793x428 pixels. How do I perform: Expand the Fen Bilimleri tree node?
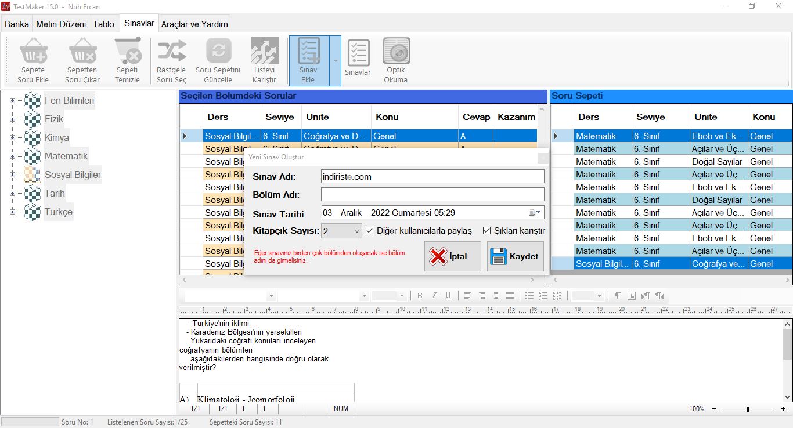click(12, 100)
